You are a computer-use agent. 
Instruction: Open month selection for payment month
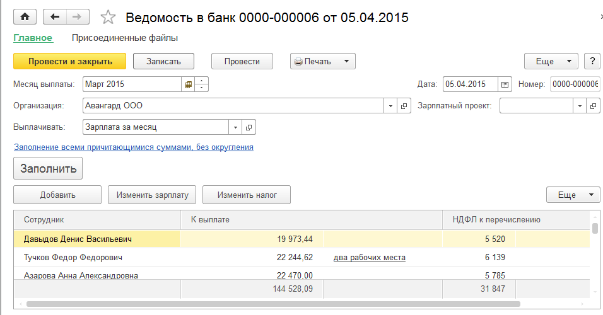click(188, 84)
